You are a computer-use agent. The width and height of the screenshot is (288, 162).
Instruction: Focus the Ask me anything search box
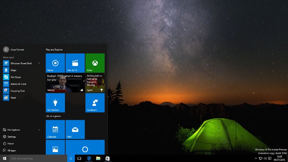(x=38, y=158)
